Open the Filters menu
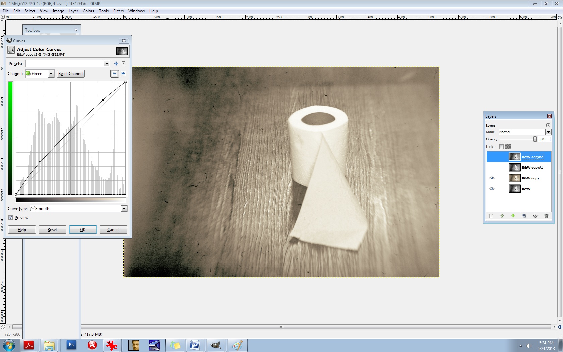The image size is (563, 352). tap(118, 11)
